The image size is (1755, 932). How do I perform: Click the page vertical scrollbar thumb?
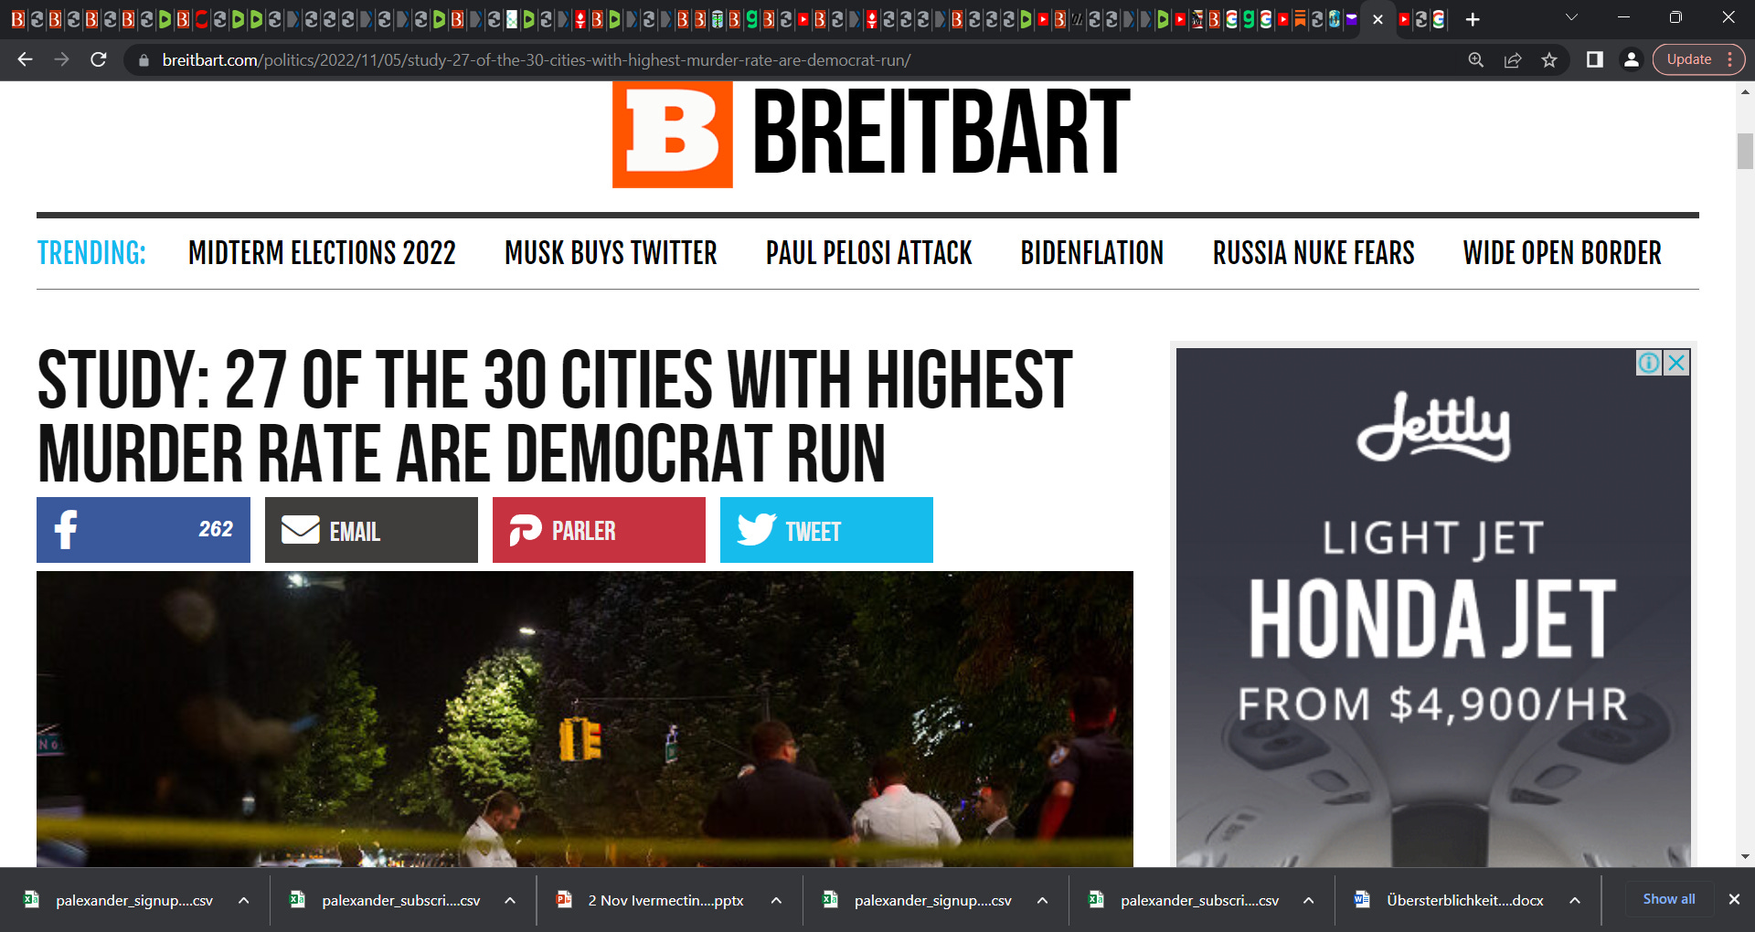[1745, 151]
